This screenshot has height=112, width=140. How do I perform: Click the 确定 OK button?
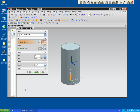30,72
